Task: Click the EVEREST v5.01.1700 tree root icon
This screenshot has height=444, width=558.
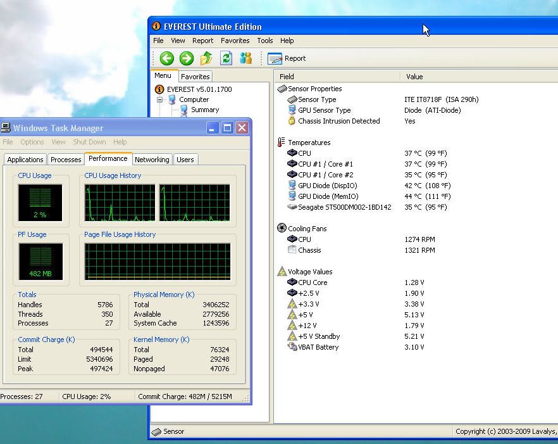Action: pyautogui.click(x=159, y=89)
